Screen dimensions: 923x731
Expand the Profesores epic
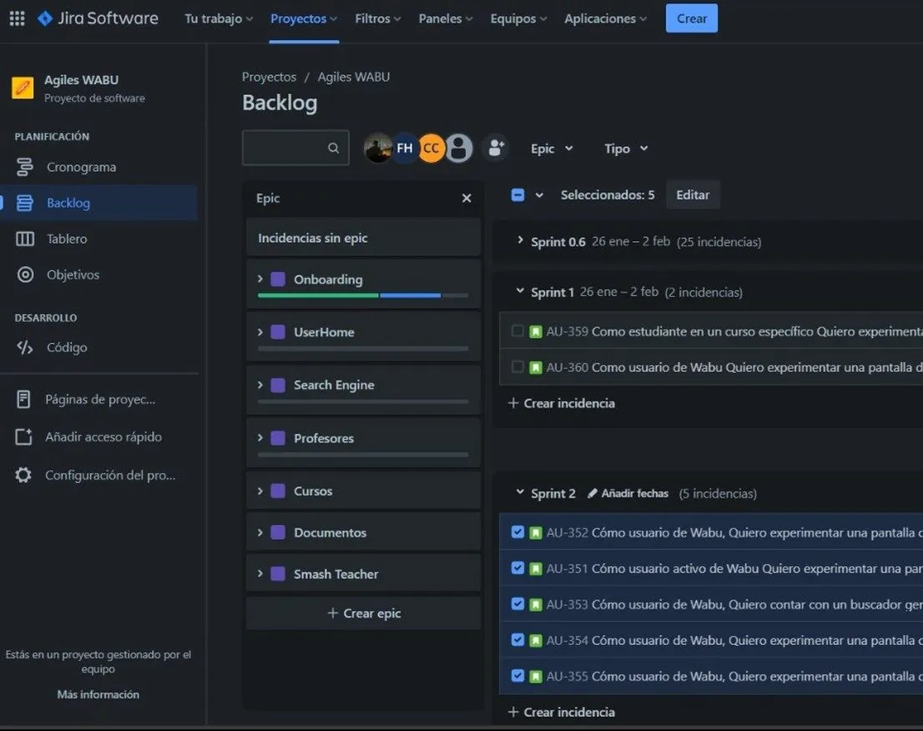tap(260, 438)
